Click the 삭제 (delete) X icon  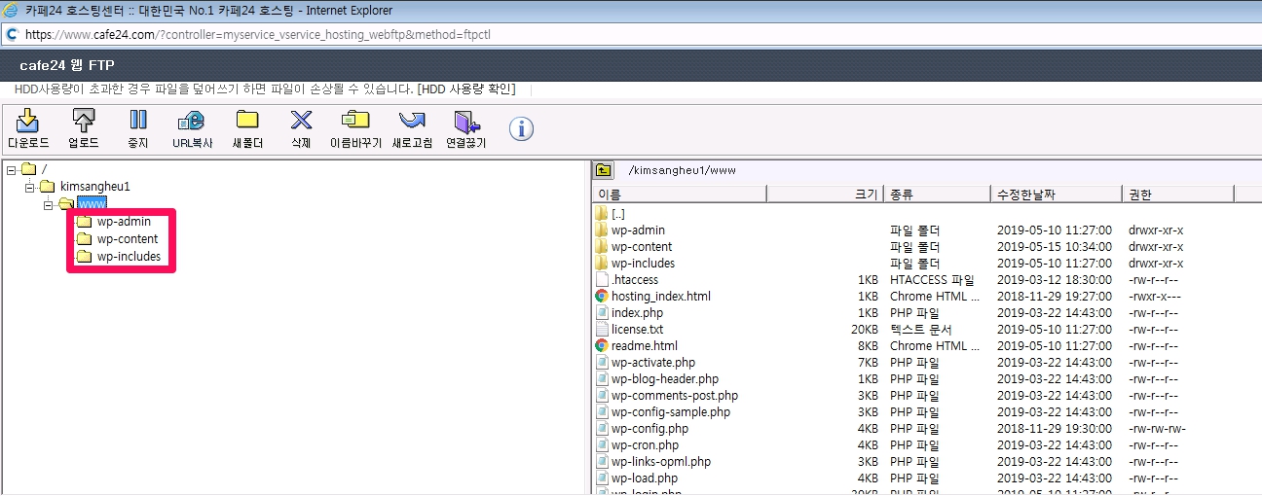301,122
